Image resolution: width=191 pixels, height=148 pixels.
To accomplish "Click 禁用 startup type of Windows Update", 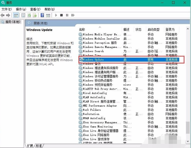I will 150,59.
